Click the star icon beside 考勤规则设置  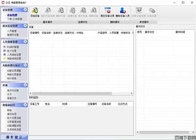[x=5, y=58]
